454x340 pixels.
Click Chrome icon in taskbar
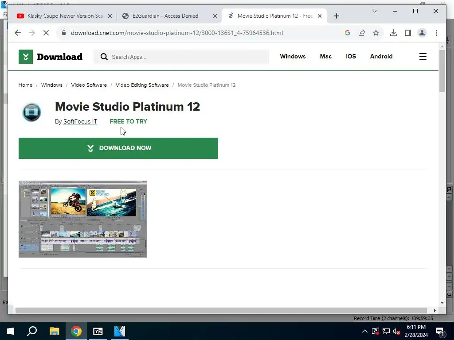76,331
